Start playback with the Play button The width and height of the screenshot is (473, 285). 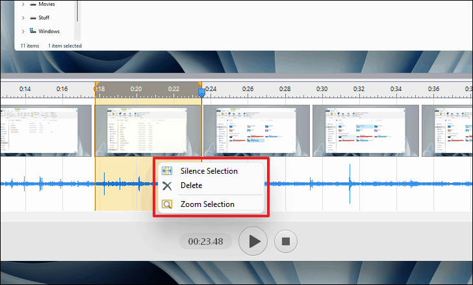point(253,241)
